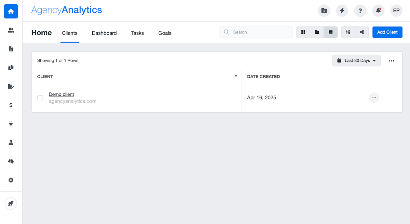Open the document-with-pencil sidebar icon
Viewport: 410px width, 224px height.
11,86
